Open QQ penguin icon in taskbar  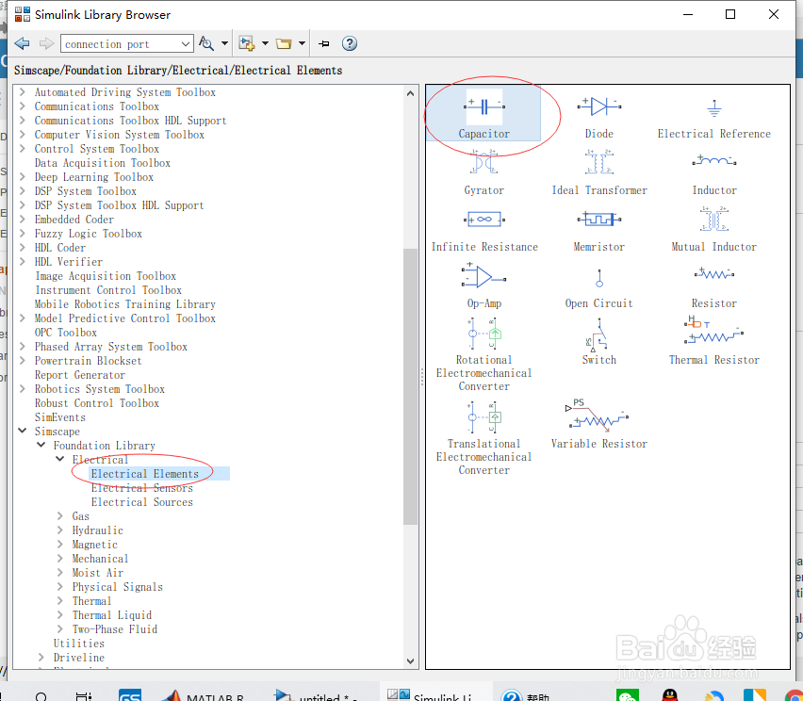coord(670,695)
